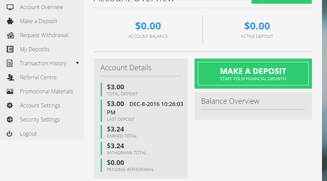The width and height of the screenshot is (327, 181).
Task: Open the Make a Deposit menu item
Action: (39, 21)
